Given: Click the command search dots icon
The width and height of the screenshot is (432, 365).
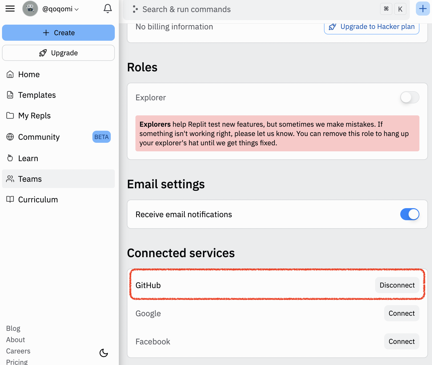Looking at the screenshot, I should click(135, 9).
